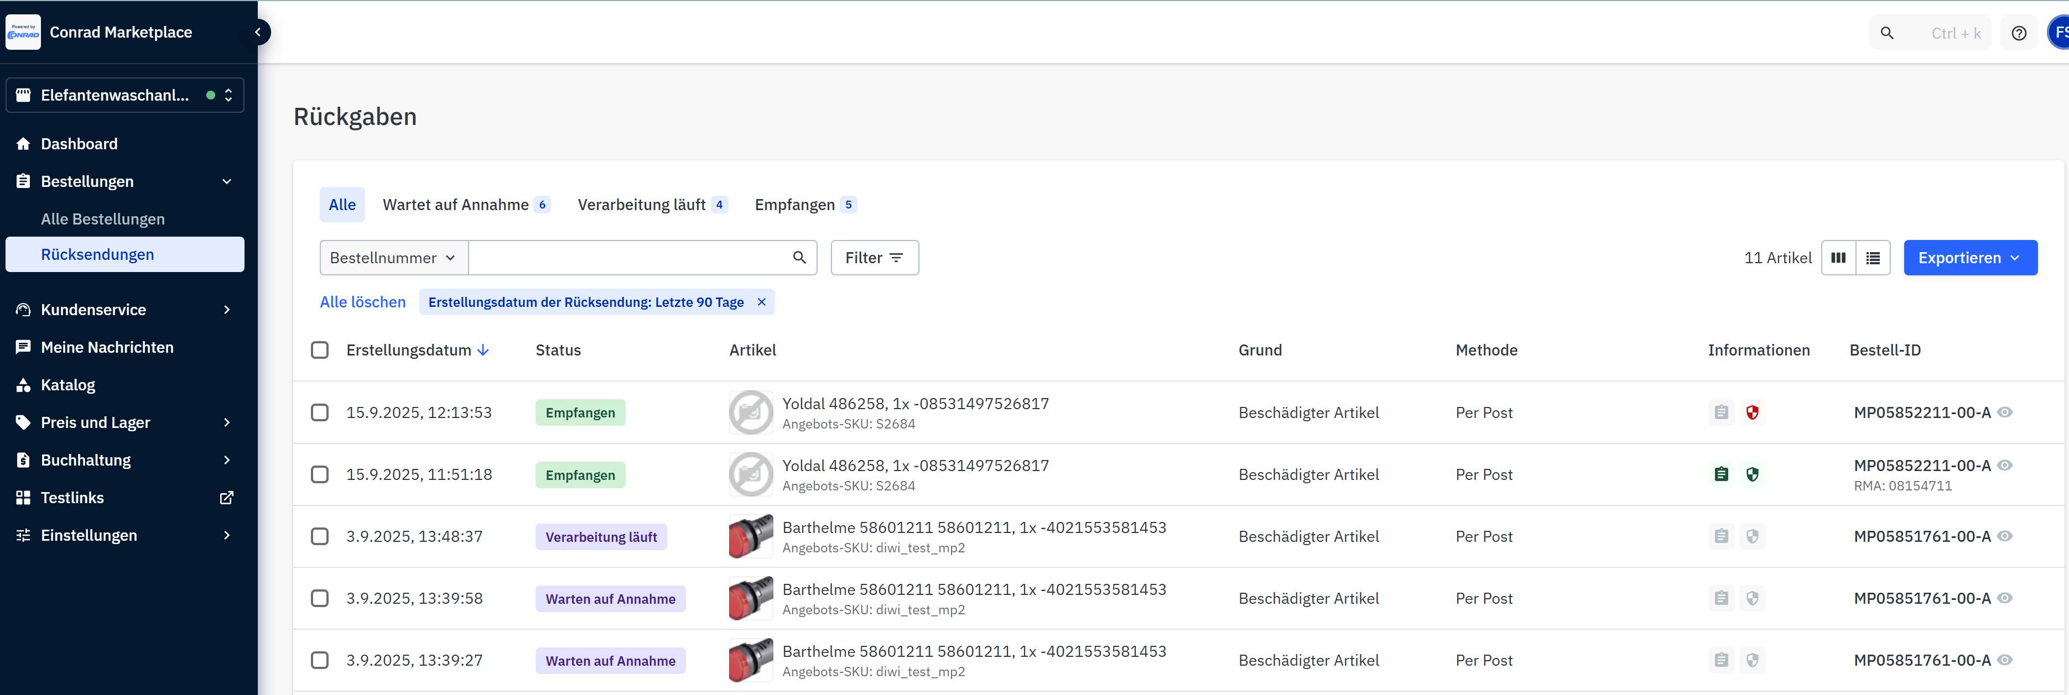Collapse the sidebar with arrow button
The height and width of the screenshot is (695, 2069).
coord(258,32)
